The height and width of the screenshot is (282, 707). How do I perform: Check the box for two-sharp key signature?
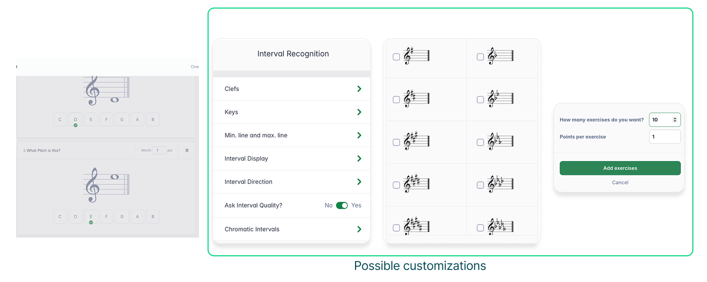coord(396,100)
